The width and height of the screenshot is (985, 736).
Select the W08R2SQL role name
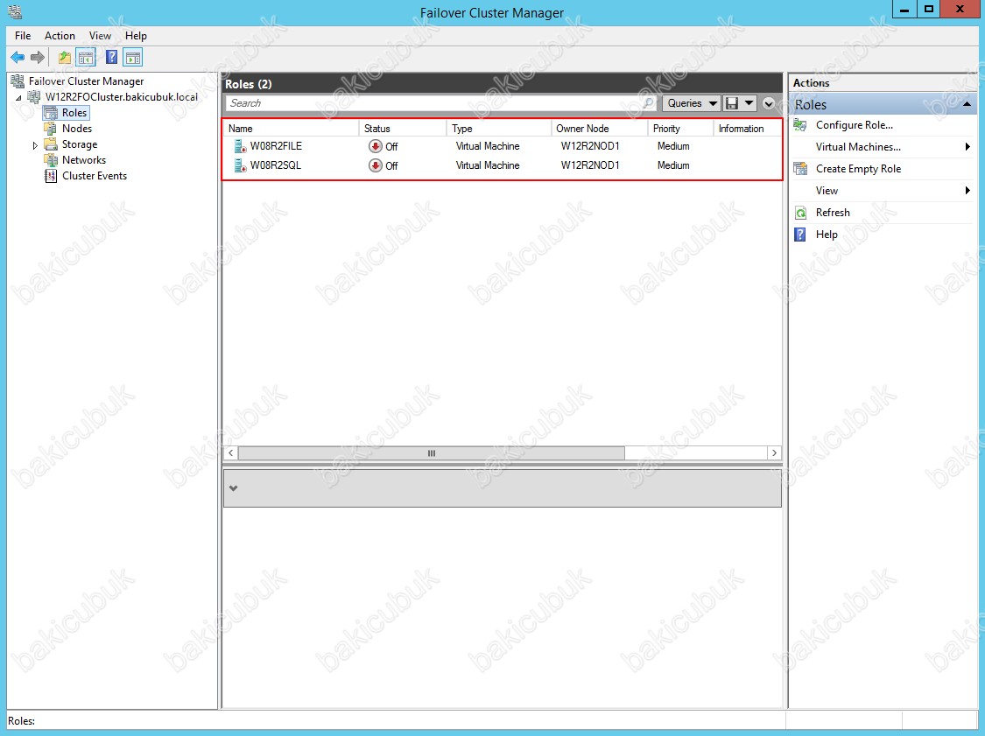pyautogui.click(x=275, y=165)
